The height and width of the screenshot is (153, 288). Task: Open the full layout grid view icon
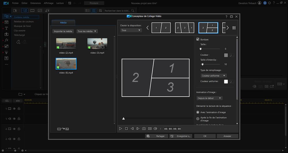tap(234, 28)
